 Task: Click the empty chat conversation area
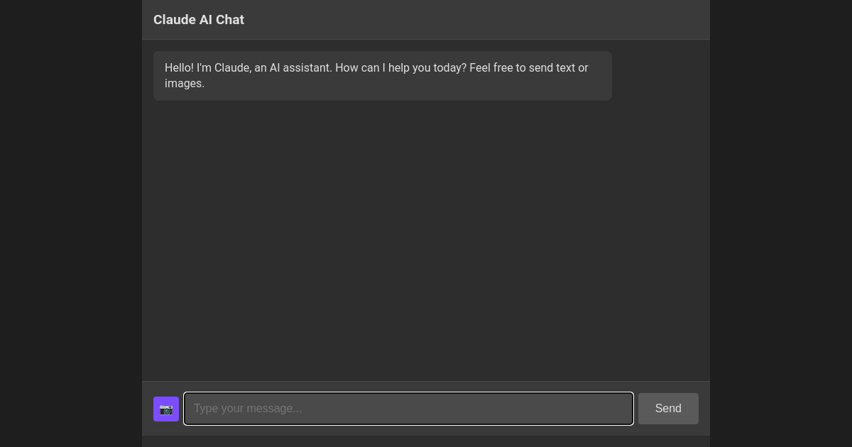pos(426,234)
